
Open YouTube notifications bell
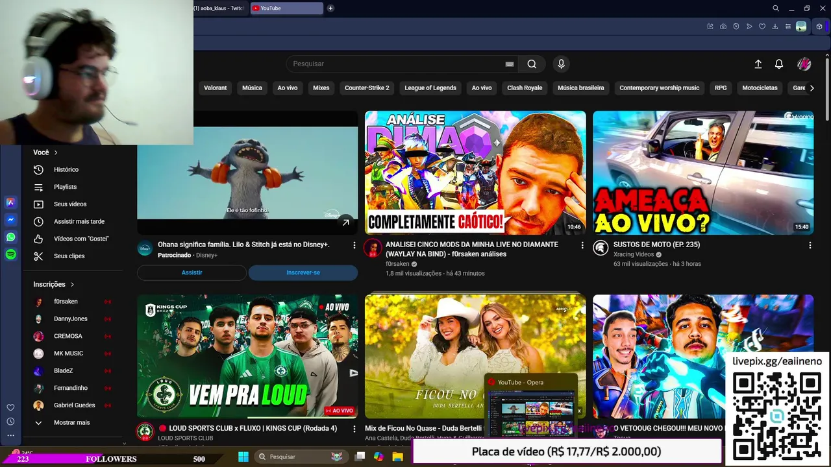[x=779, y=64]
